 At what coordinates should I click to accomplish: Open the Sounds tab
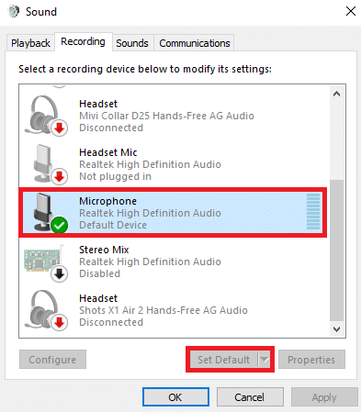(x=132, y=43)
